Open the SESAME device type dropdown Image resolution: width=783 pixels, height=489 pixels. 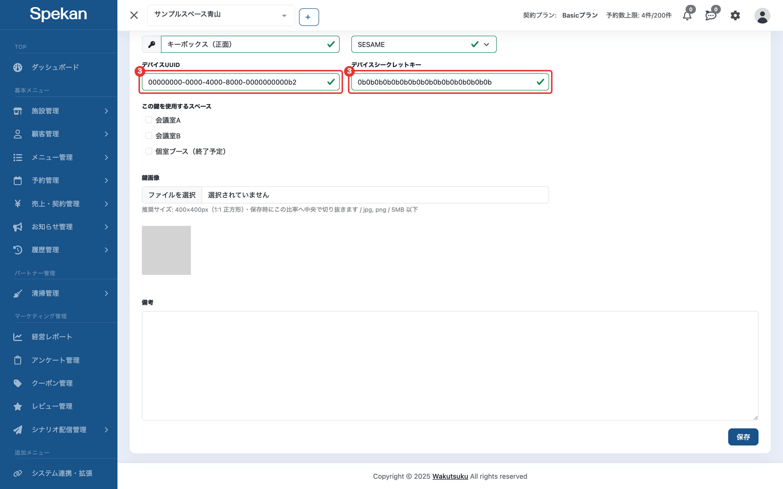(424, 44)
